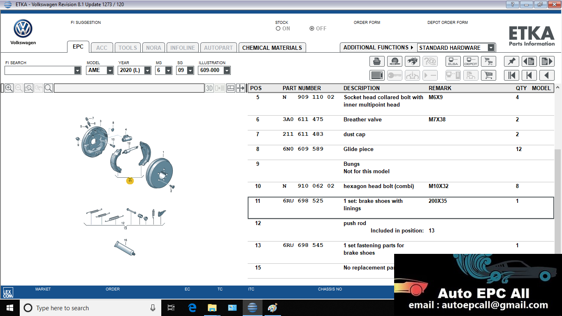562x316 pixels.
Task: Open the ORDER FORM link
Action: (367, 23)
